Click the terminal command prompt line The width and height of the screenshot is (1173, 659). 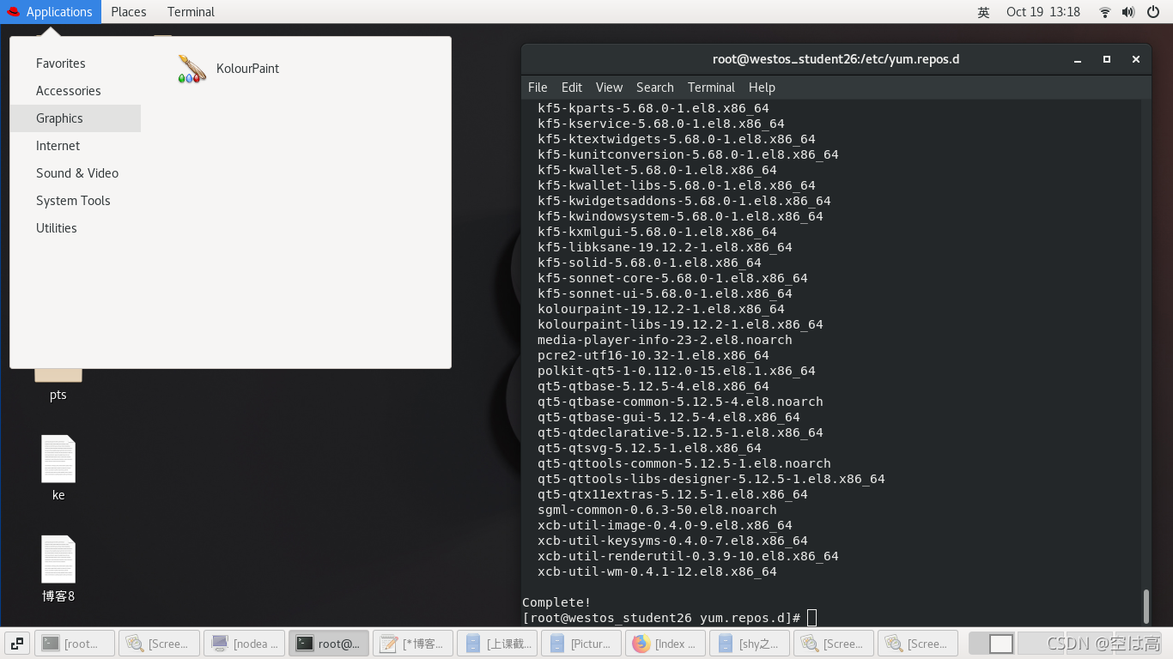pos(670,618)
